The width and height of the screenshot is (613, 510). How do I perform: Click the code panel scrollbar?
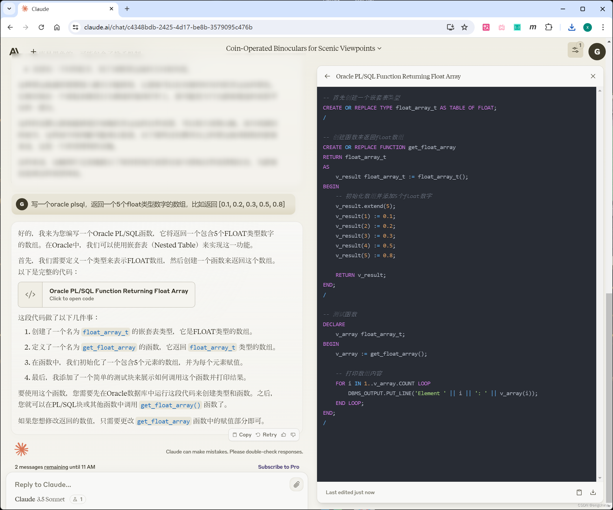tap(599, 284)
